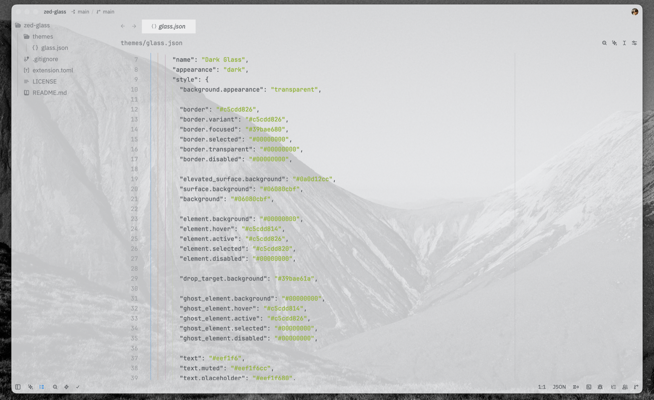Open the terminal panel icon
The height and width of the screenshot is (400, 654).
(589, 387)
